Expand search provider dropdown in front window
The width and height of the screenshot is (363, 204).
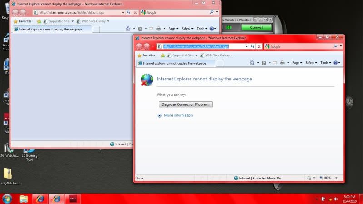pyautogui.click(x=341, y=46)
